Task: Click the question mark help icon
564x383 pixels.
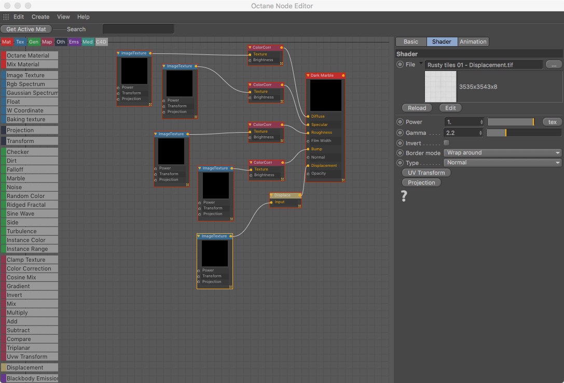Action: (404, 196)
